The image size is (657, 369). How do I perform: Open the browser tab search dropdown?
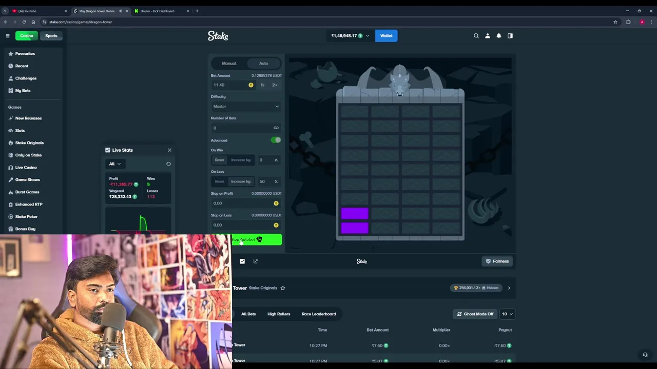(x=5, y=11)
